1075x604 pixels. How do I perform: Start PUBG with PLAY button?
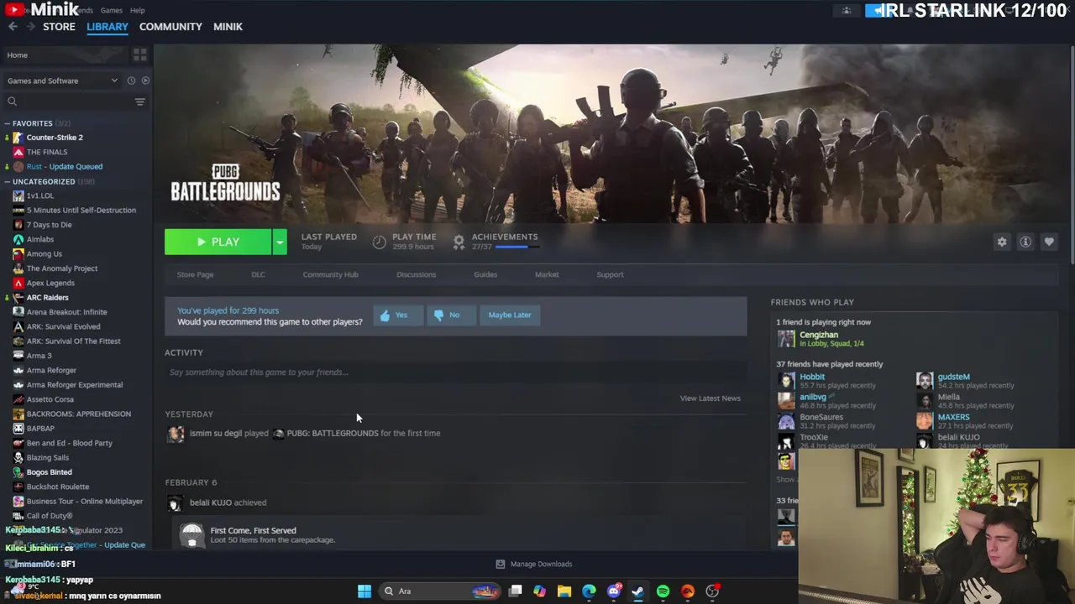(x=218, y=242)
